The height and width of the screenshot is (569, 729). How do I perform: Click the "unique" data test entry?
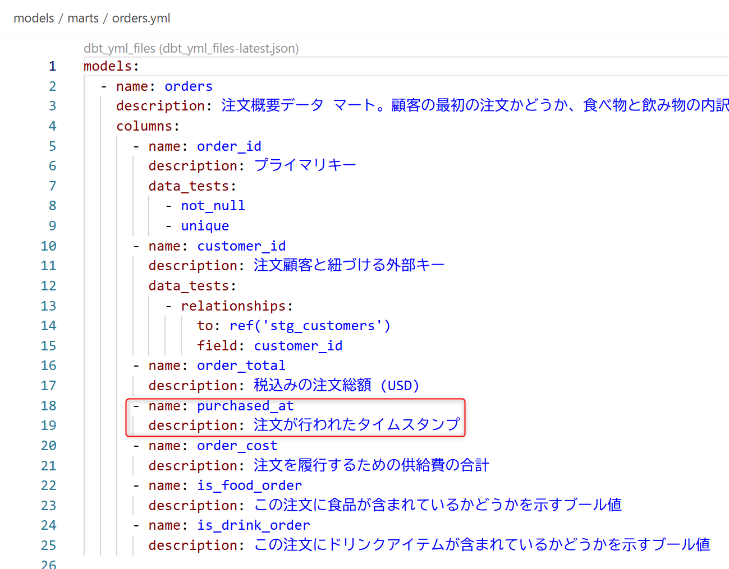[x=205, y=226]
